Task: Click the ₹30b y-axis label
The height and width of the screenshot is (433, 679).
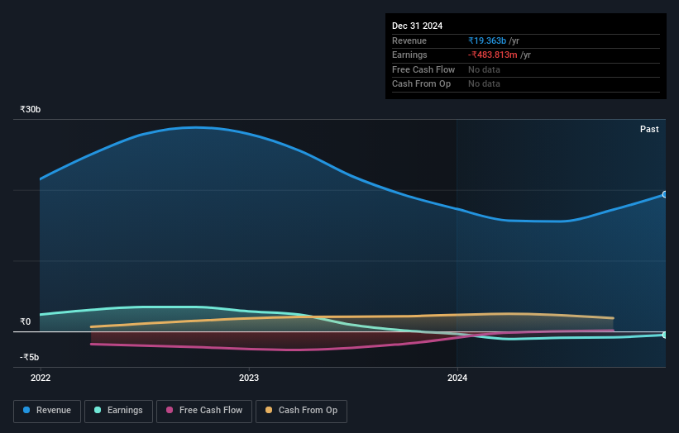Action: pyautogui.click(x=31, y=109)
